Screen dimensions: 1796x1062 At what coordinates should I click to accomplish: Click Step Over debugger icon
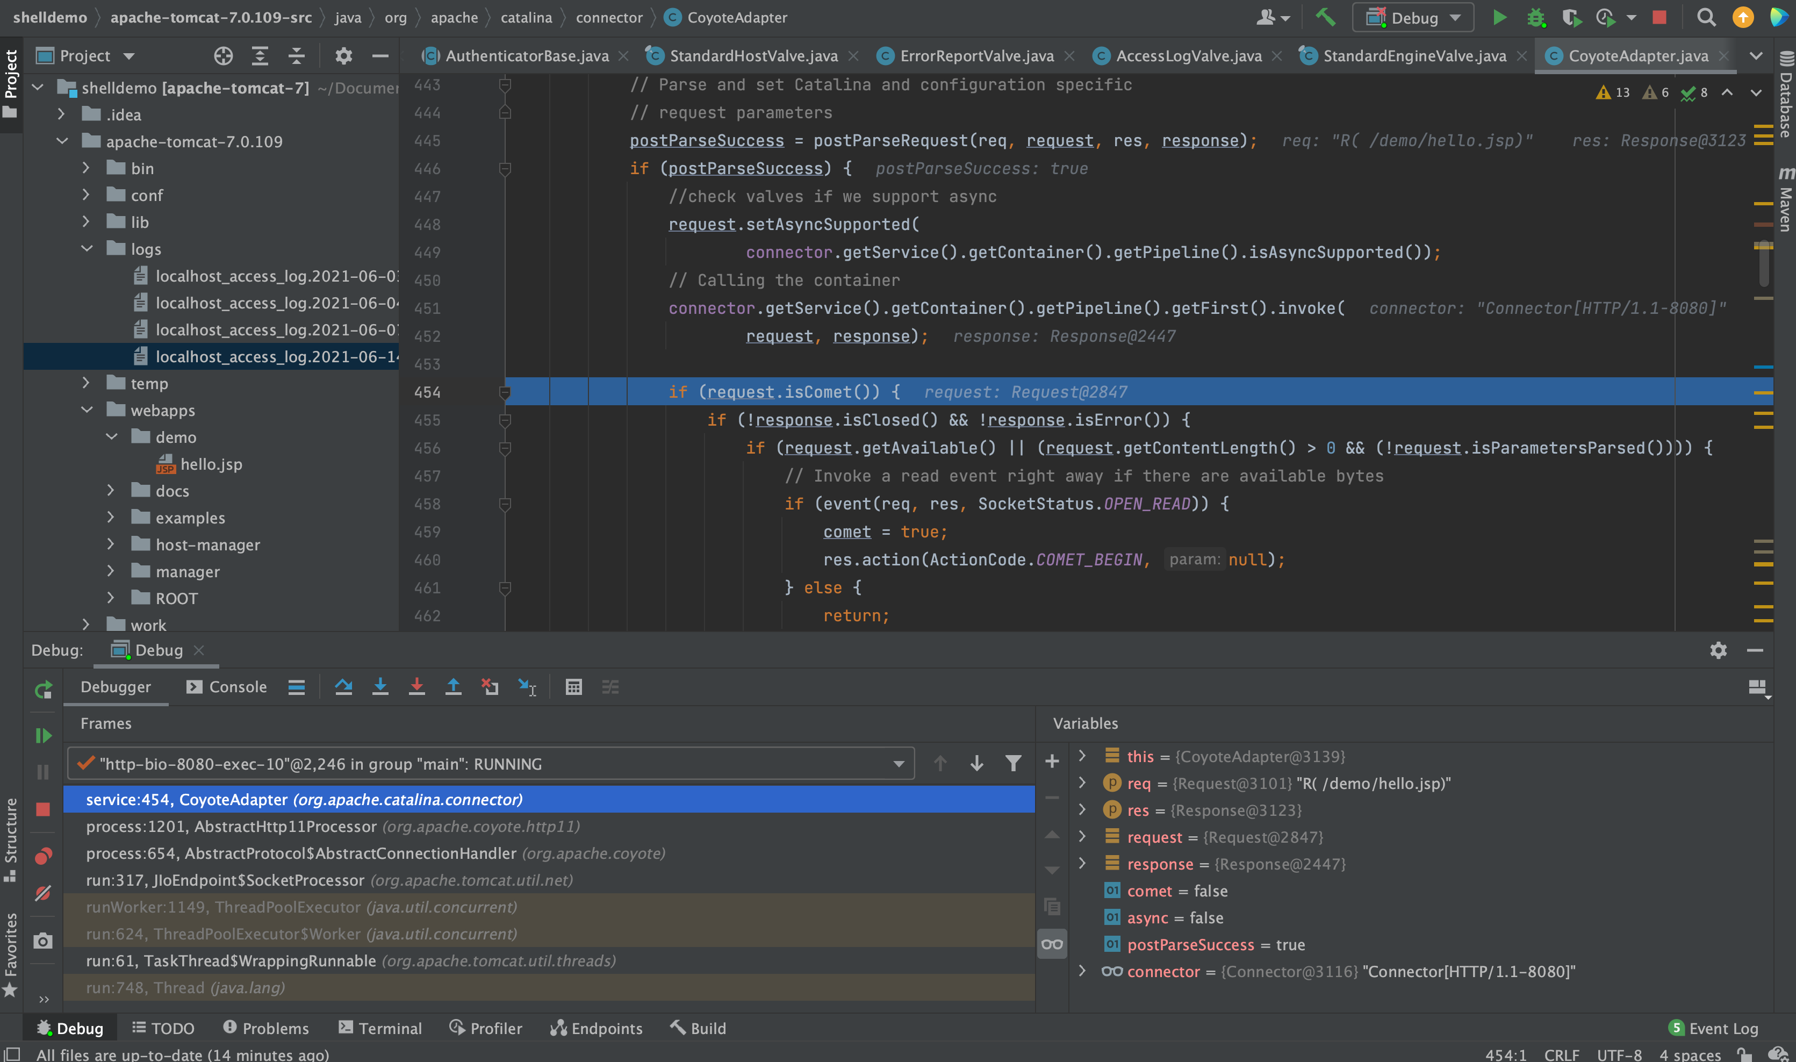(343, 687)
